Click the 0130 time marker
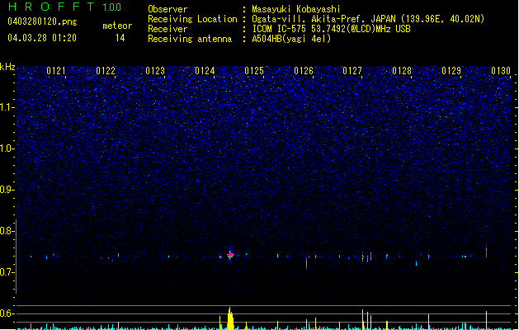 501,71
